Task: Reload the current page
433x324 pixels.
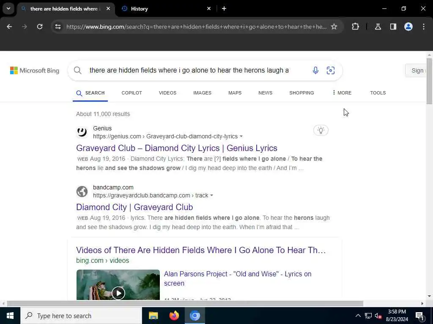Action: click(x=40, y=27)
